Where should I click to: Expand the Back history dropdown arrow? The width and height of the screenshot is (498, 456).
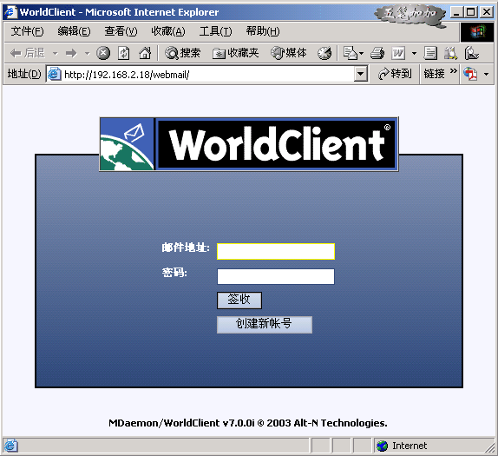pos(56,54)
